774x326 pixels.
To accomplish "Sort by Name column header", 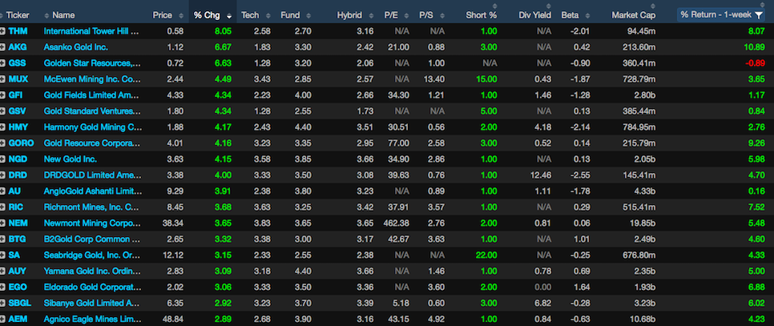I will coord(63,15).
